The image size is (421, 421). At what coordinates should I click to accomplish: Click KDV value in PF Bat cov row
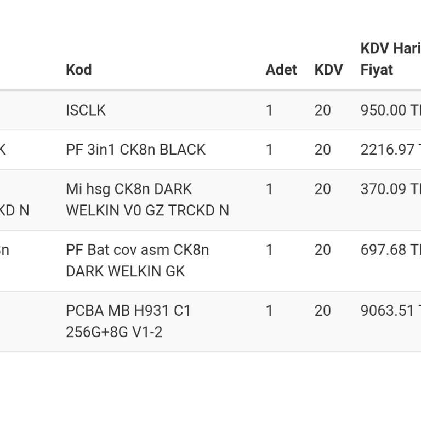322,250
